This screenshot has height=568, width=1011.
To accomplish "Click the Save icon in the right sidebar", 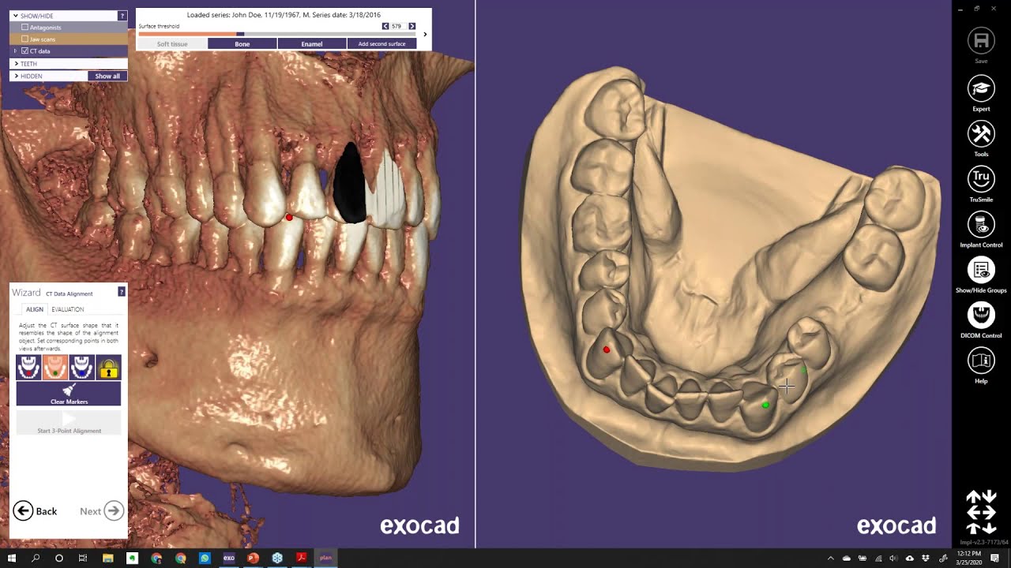I will [x=981, y=41].
